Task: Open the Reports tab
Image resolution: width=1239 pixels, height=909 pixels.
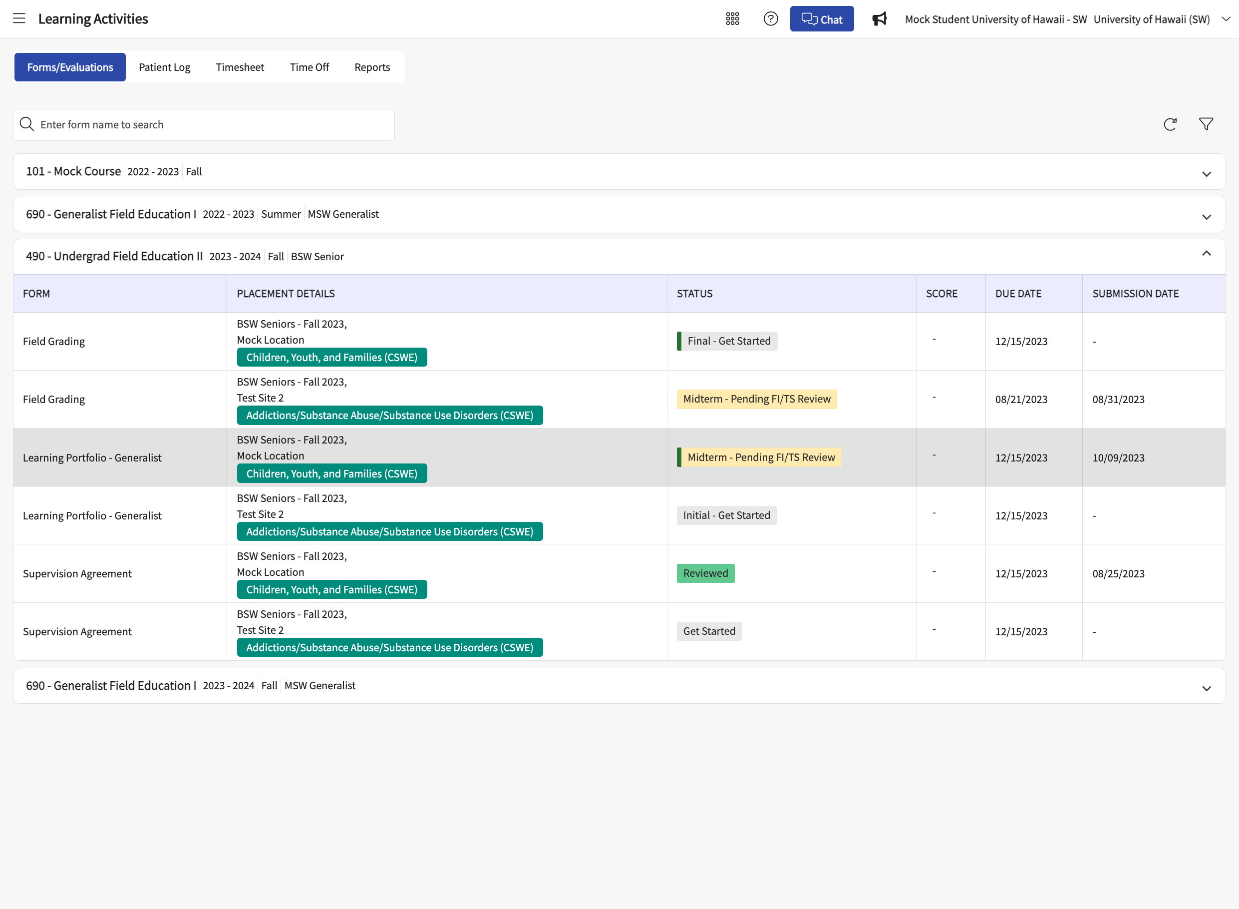Action: pos(372,67)
